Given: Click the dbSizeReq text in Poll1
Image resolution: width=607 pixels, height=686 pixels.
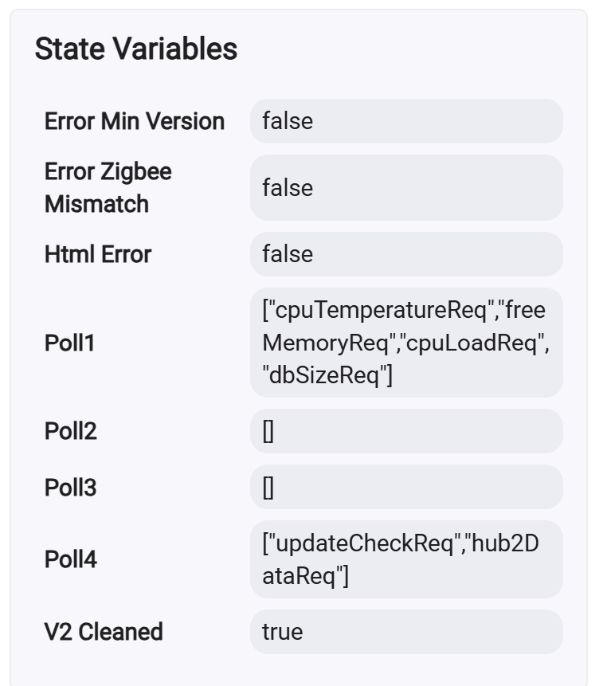Looking at the screenshot, I should click(326, 375).
